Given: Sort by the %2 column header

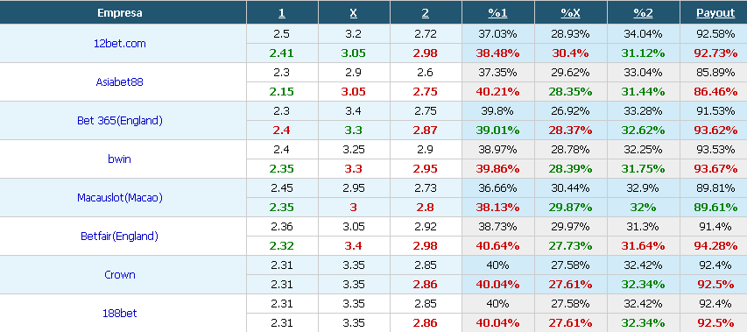Looking at the screenshot, I should pos(643,13).
